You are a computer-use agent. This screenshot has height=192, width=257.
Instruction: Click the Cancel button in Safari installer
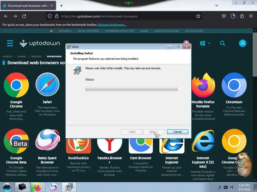pos(177,132)
